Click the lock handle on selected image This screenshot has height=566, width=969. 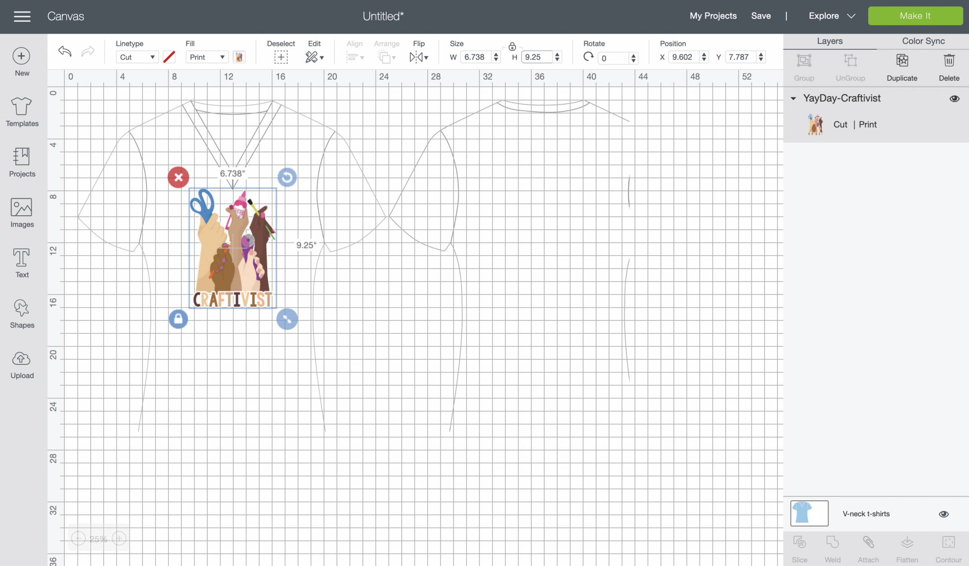click(178, 319)
